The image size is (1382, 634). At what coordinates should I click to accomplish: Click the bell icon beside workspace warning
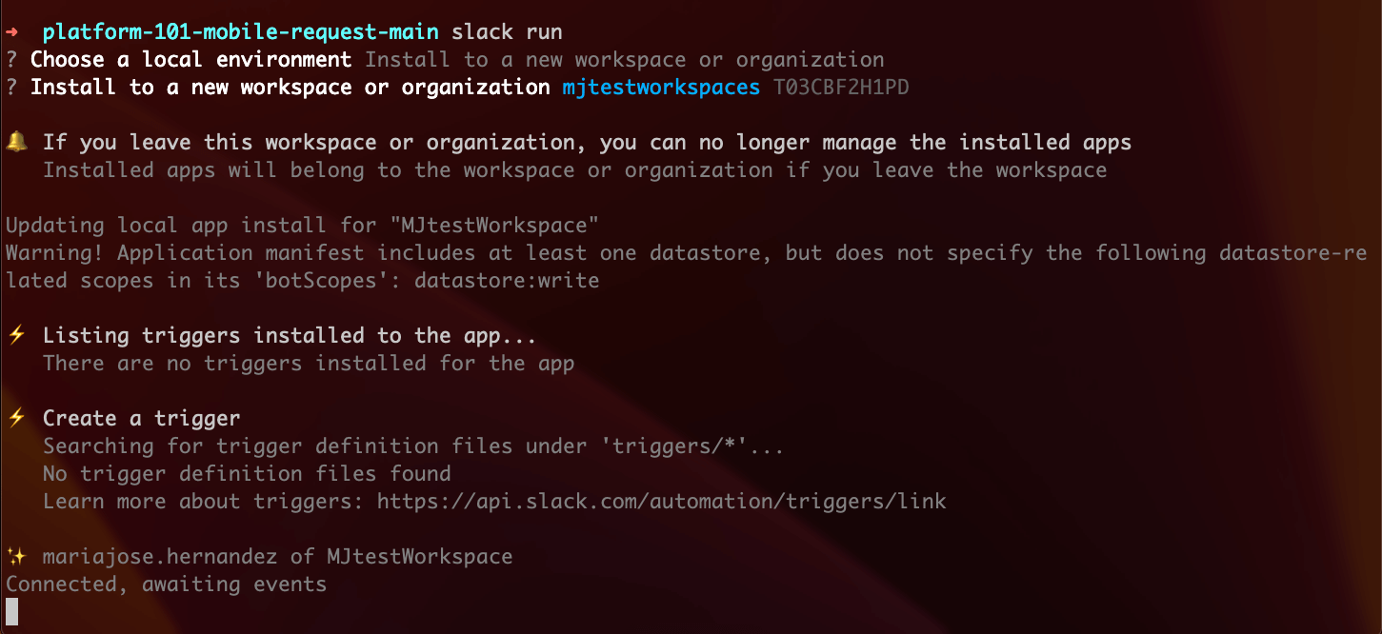[16, 143]
